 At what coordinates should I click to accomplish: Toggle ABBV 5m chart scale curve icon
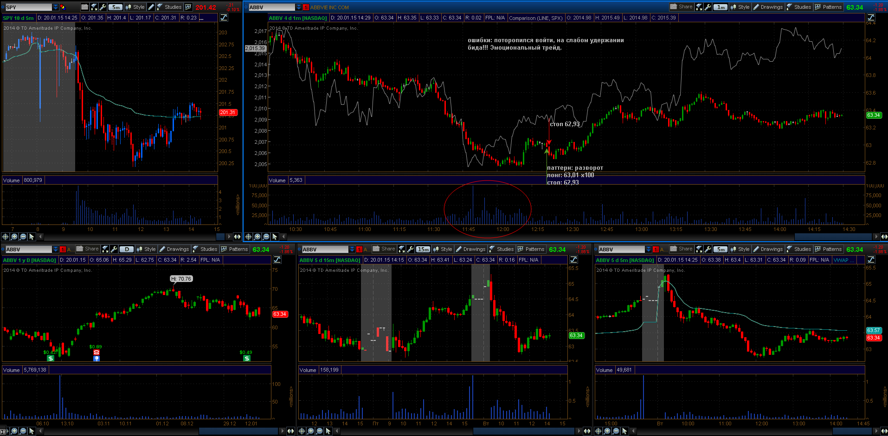(871, 260)
